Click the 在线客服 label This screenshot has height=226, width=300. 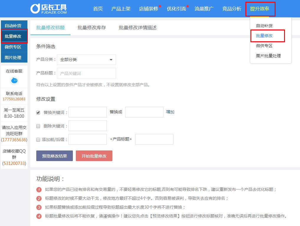click(14, 71)
